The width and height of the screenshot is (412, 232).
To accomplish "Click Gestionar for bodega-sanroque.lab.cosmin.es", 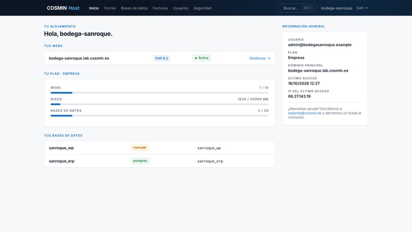I will point(260,58).
